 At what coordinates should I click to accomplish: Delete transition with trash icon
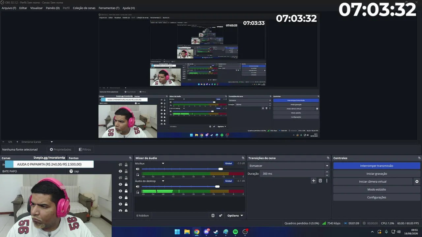coord(320,181)
